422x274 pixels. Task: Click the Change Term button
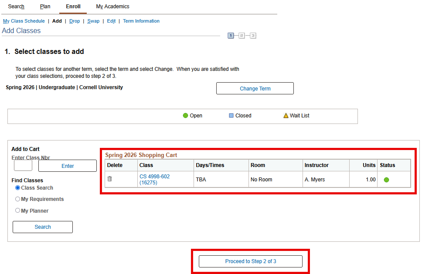(x=255, y=88)
